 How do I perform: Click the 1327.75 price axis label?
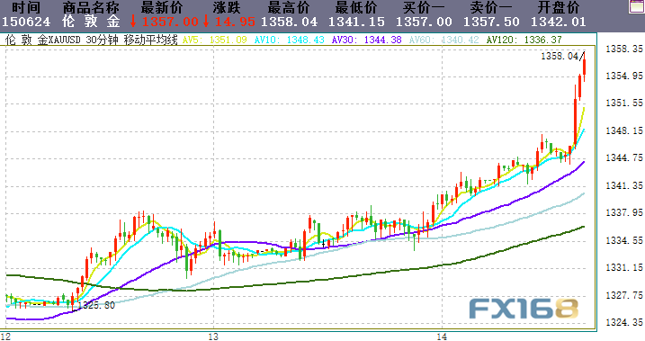point(623,295)
